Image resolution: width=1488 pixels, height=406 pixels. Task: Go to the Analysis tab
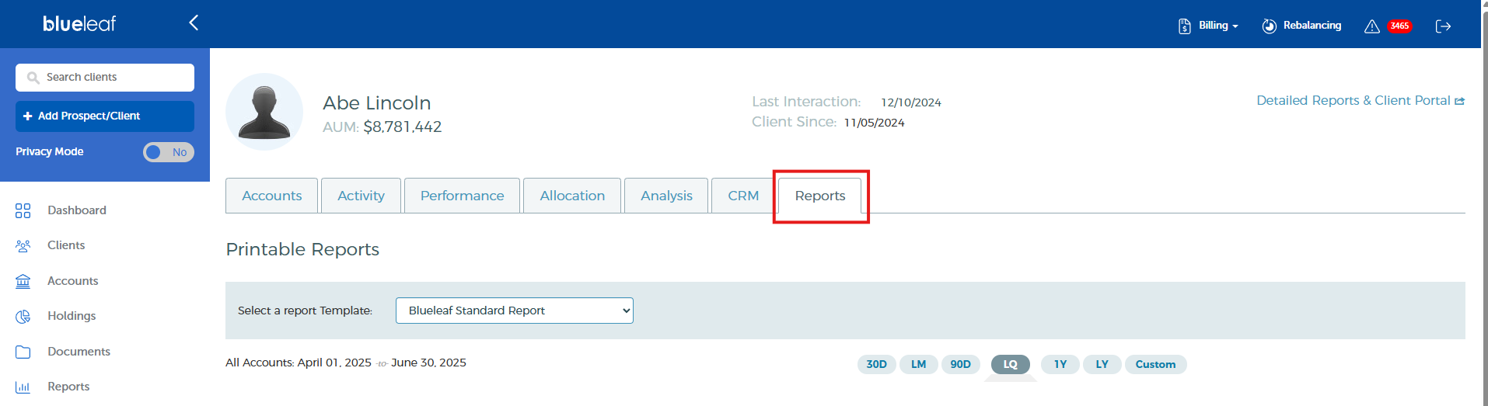coord(666,196)
